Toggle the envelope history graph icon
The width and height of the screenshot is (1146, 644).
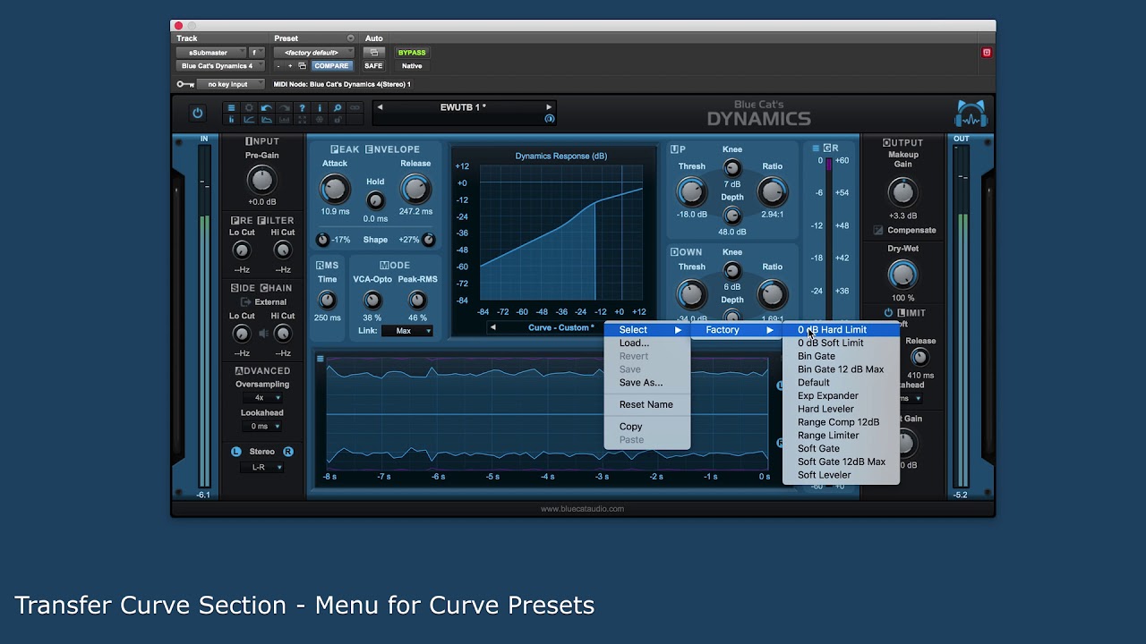pyautogui.click(x=266, y=120)
